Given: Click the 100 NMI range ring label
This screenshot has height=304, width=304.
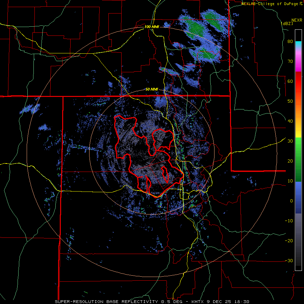Looking at the screenshot, I should click(152, 27).
